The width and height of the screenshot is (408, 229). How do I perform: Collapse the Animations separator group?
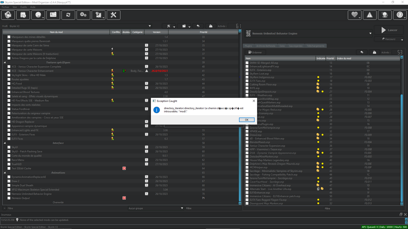(5, 172)
